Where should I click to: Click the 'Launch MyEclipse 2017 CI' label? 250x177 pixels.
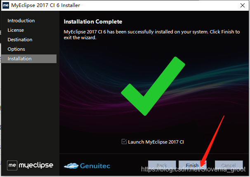[156, 142]
